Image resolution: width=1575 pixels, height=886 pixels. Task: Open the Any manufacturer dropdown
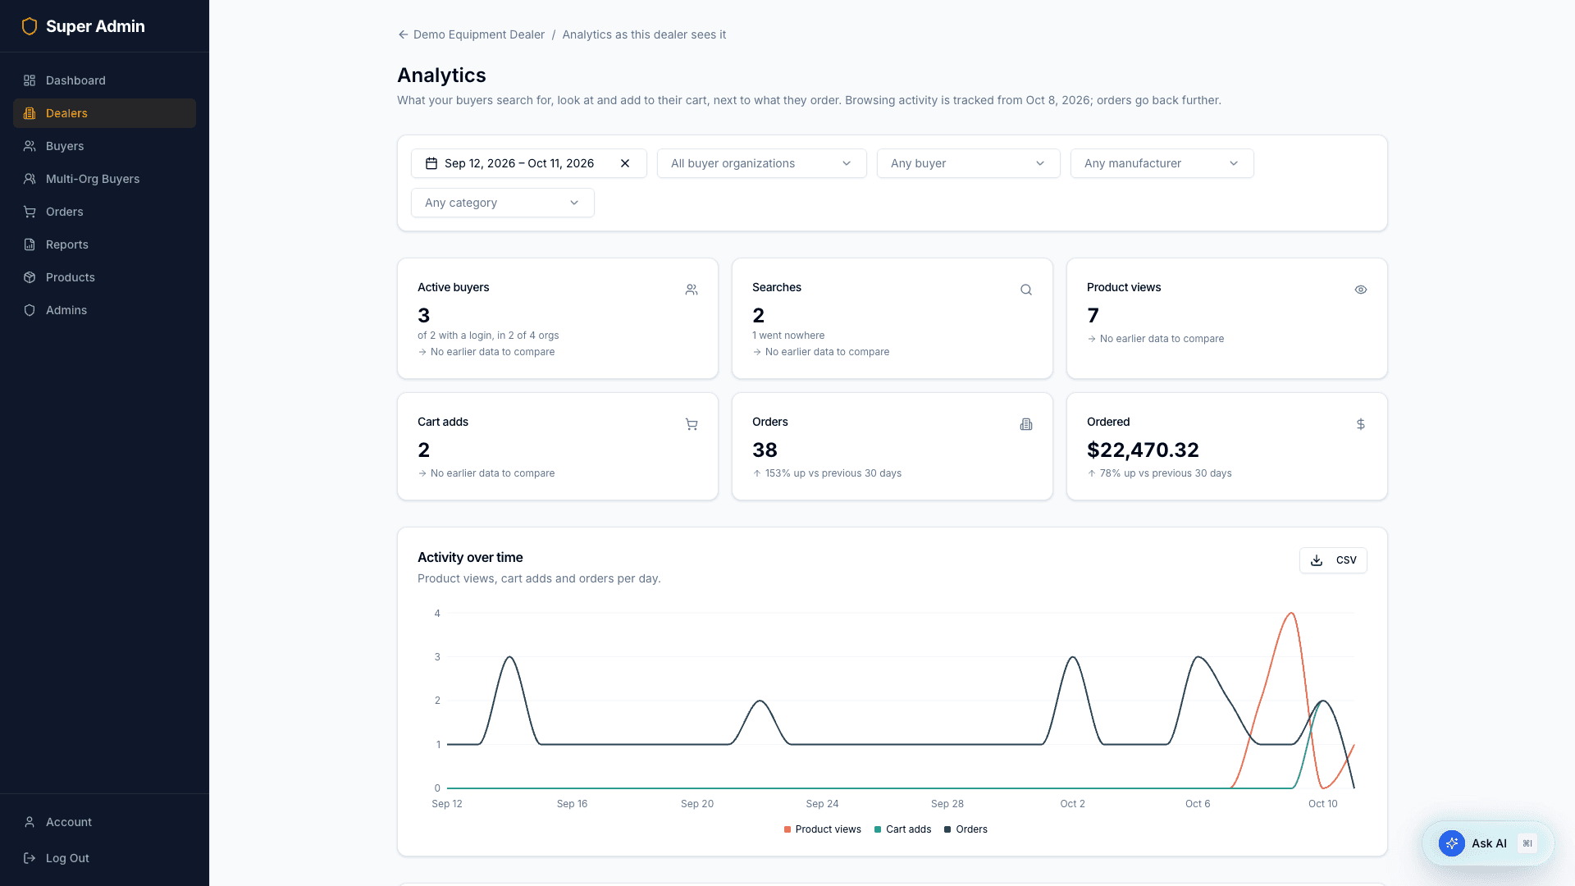1162,163
